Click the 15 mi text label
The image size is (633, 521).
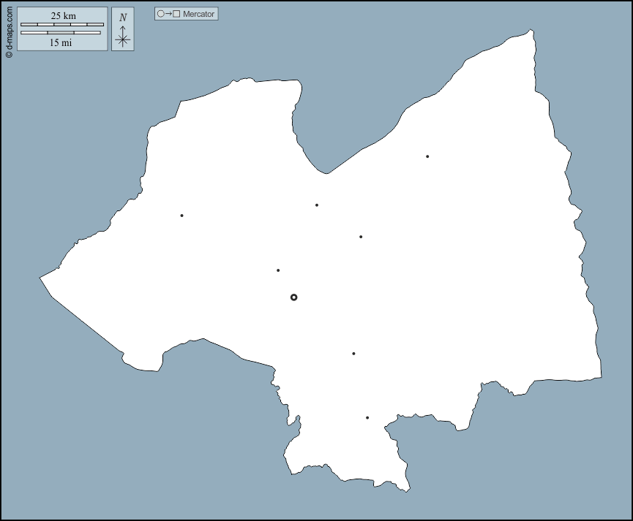click(61, 42)
